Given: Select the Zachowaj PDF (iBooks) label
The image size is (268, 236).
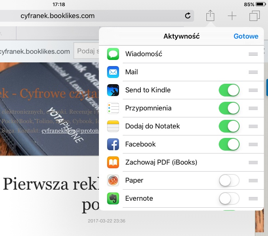Looking at the screenshot, I should (x=161, y=162).
